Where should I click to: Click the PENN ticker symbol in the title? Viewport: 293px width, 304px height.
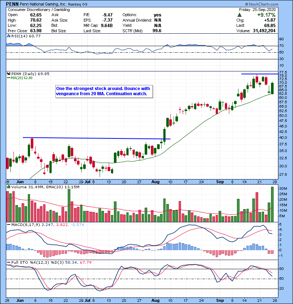tap(12, 4)
